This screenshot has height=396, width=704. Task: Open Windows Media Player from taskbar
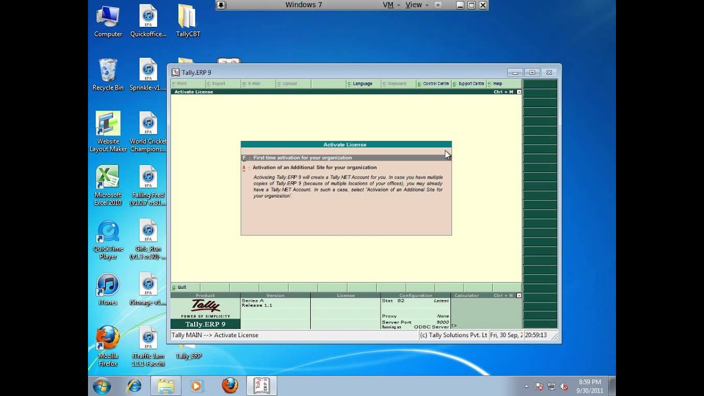197,386
